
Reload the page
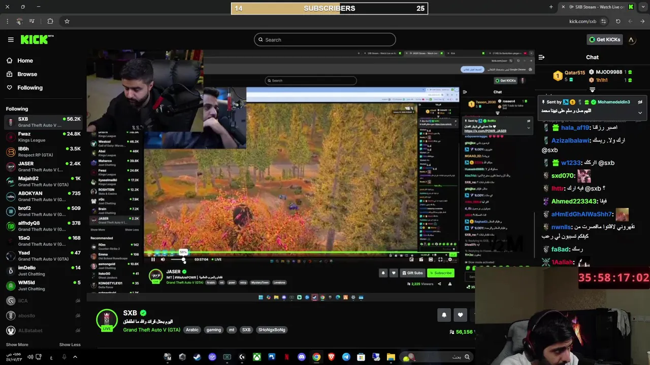pyautogui.click(x=618, y=21)
